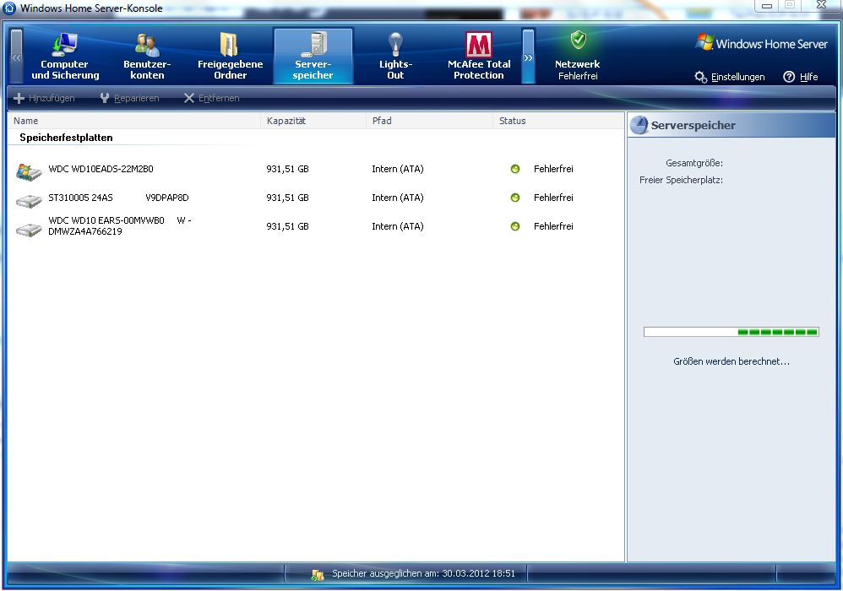
Task: Click the Windows Home Server logo
Action: coord(761,43)
